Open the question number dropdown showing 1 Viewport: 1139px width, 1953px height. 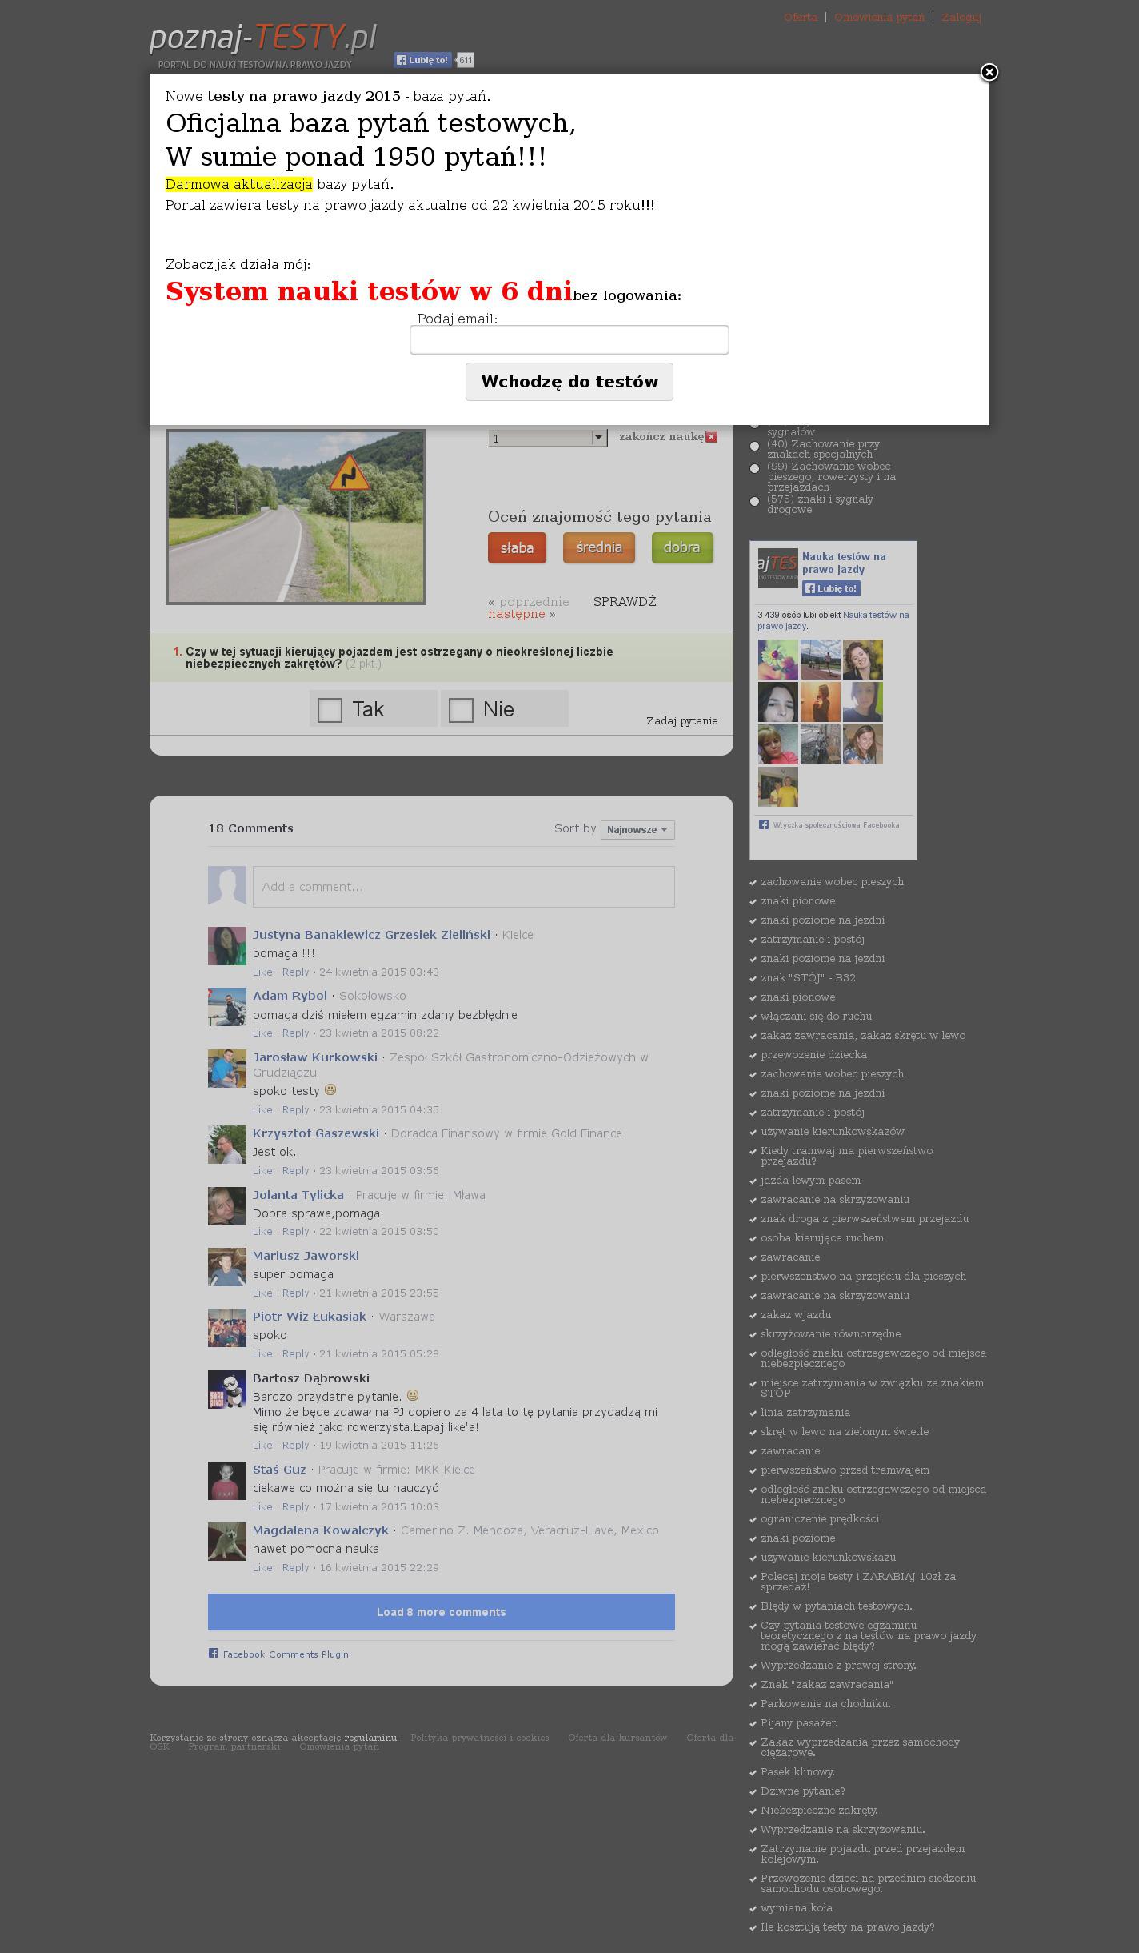pyautogui.click(x=548, y=438)
